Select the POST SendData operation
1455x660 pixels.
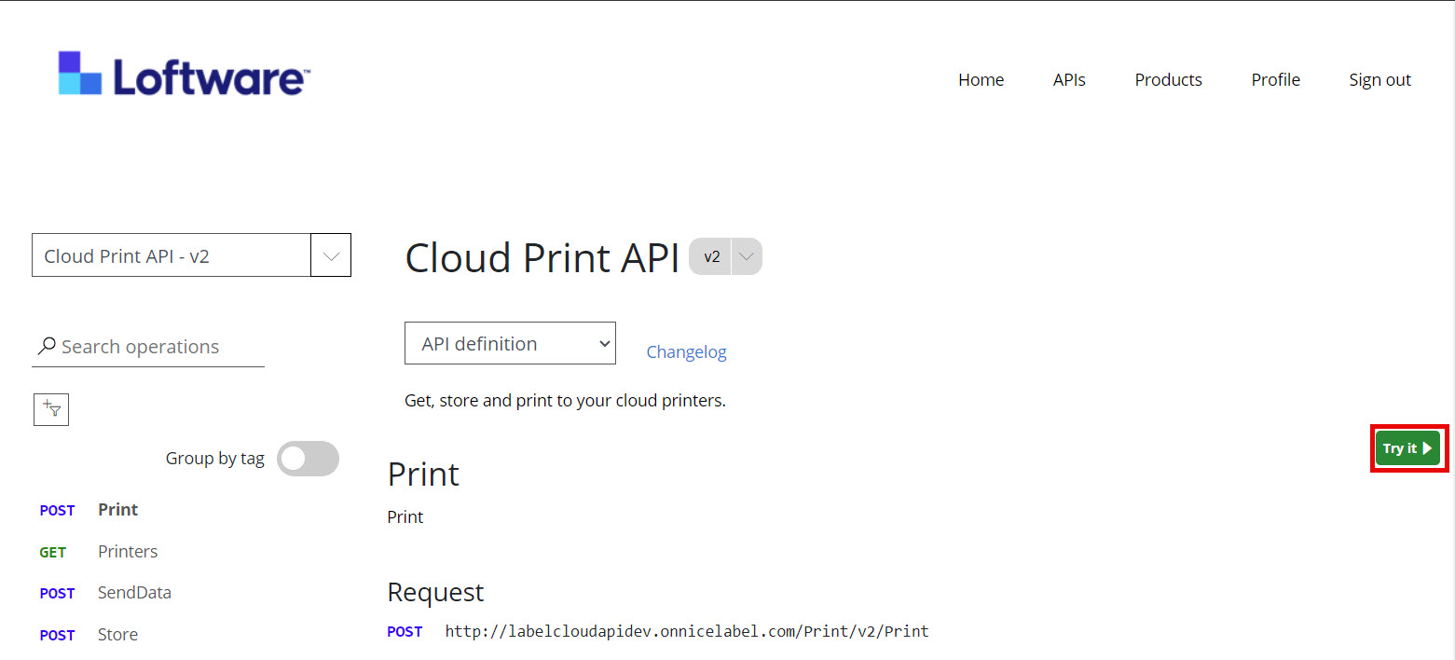pos(134,593)
